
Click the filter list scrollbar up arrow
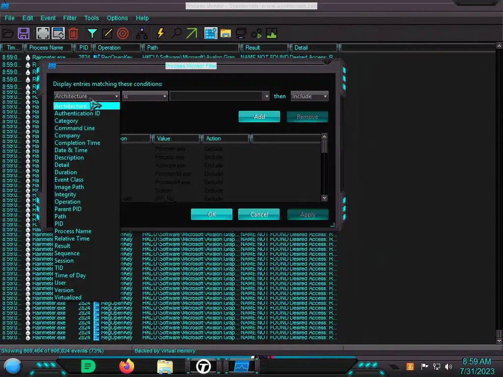[324, 136]
